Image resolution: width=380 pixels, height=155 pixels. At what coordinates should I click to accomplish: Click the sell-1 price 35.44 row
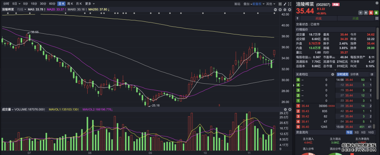[315, 106]
